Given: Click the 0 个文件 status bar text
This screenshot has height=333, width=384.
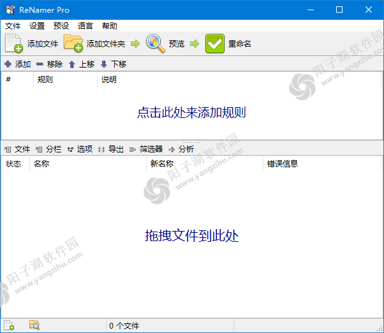Looking at the screenshot, I should pyautogui.click(x=124, y=325).
